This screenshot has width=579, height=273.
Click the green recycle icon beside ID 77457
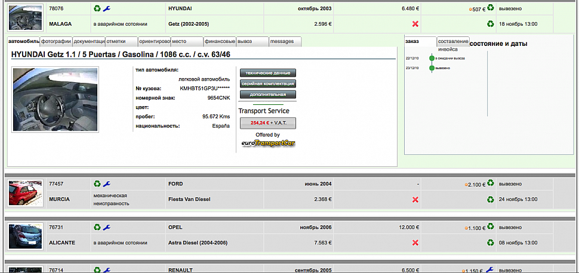(x=97, y=184)
